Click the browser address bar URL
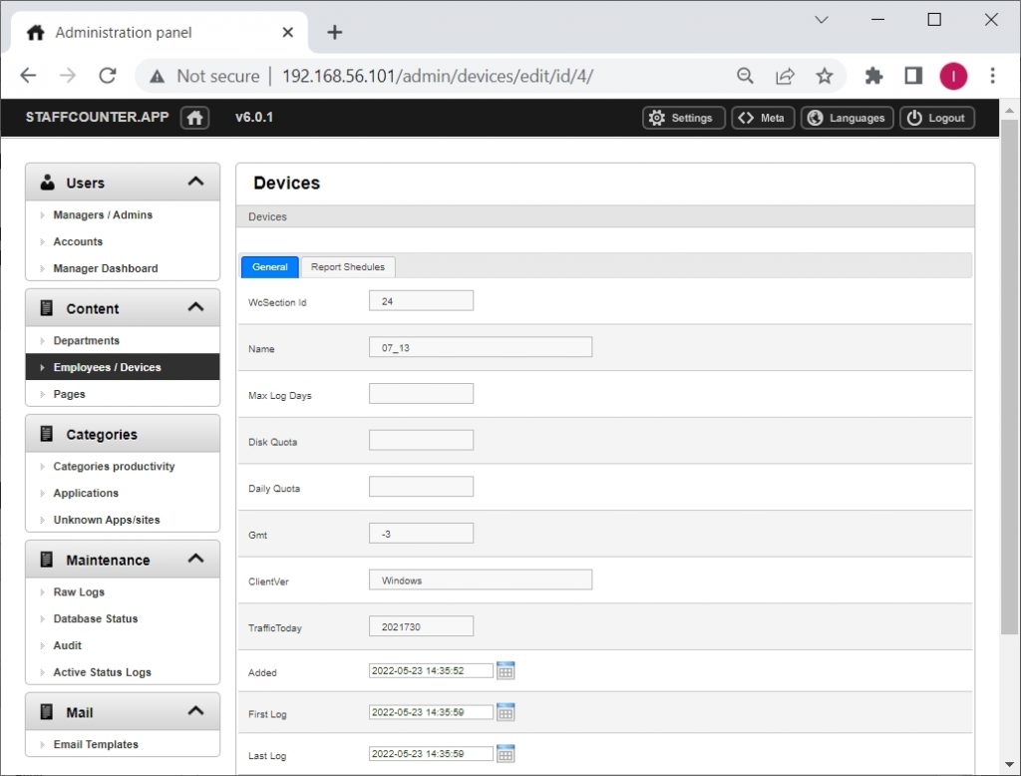1021x776 pixels. coord(438,76)
